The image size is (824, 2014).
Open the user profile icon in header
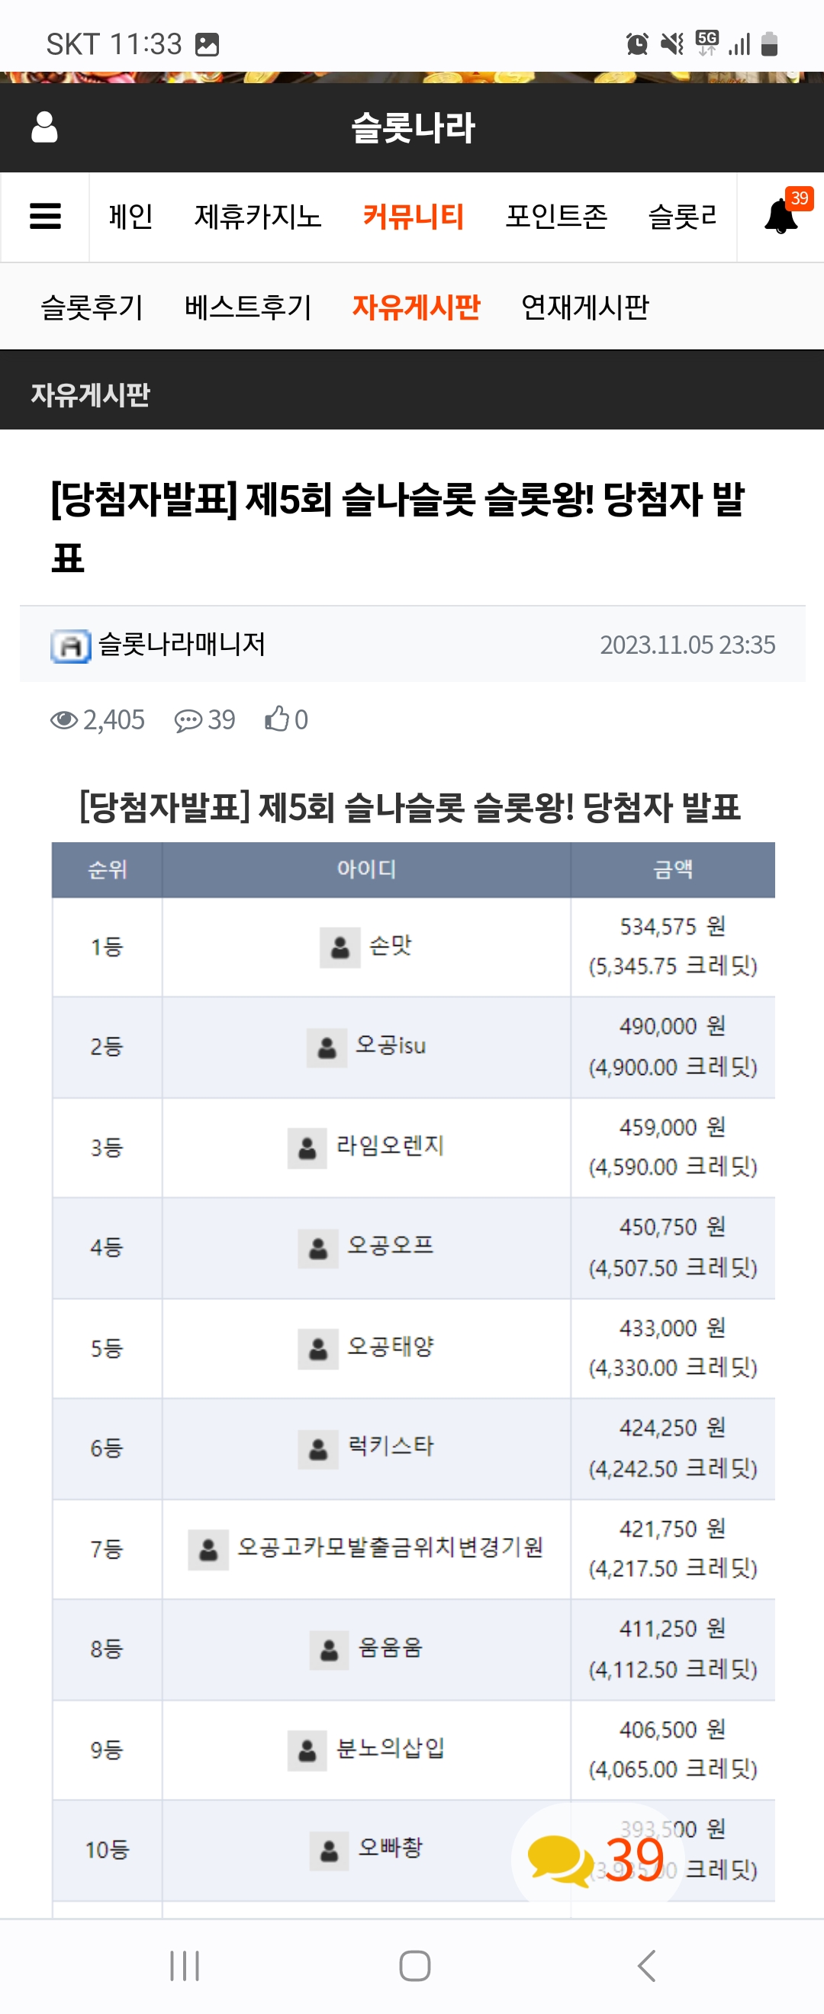point(44,127)
